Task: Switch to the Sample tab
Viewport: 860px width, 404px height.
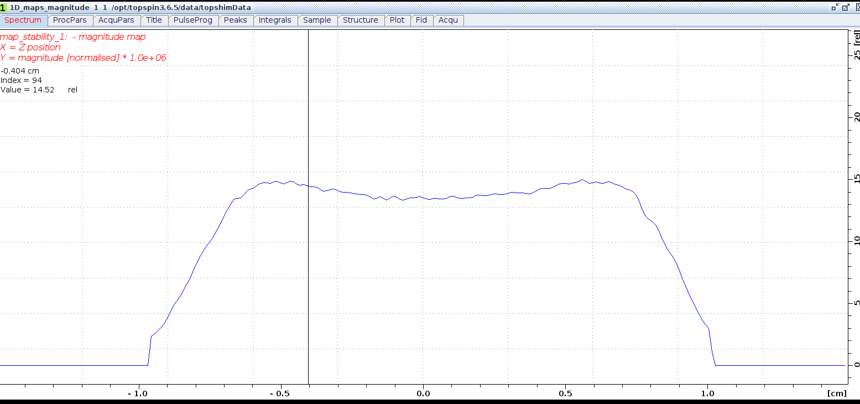Action: (317, 20)
